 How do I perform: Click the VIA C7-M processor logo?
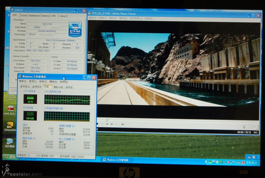point(75,29)
